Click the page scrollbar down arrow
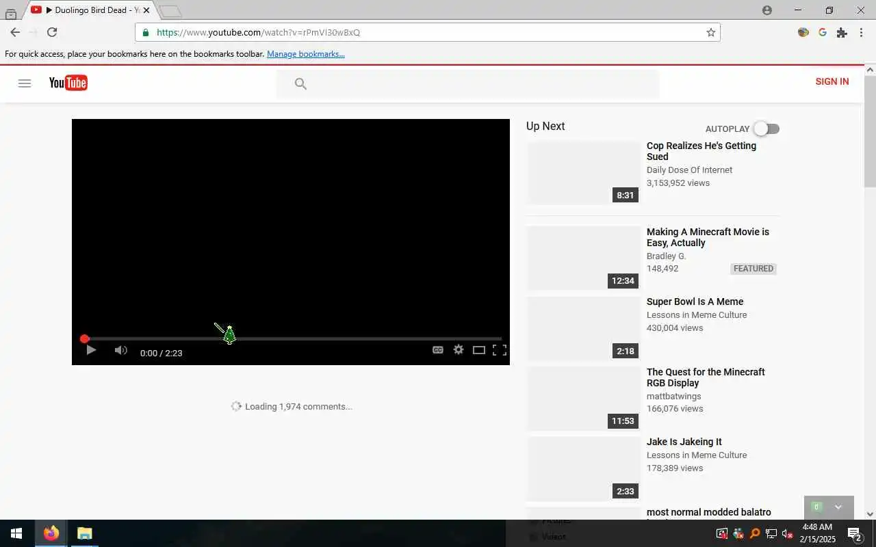876x547 pixels. (870, 514)
